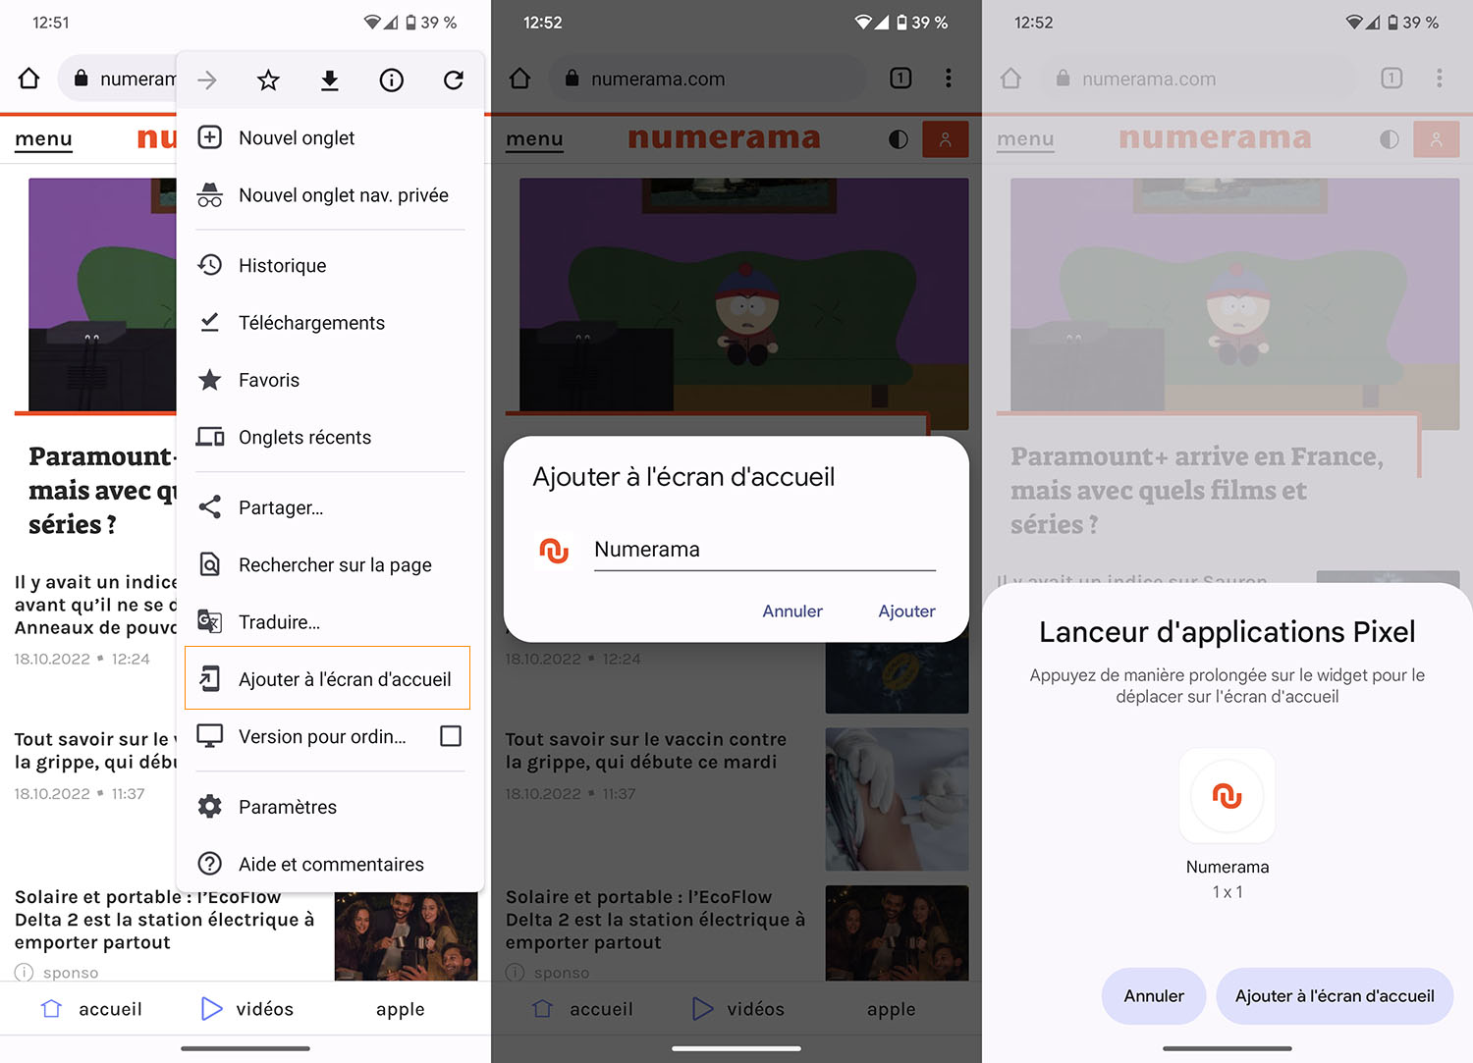Open Onglets récents from menu
The image size is (1473, 1063).
point(330,437)
